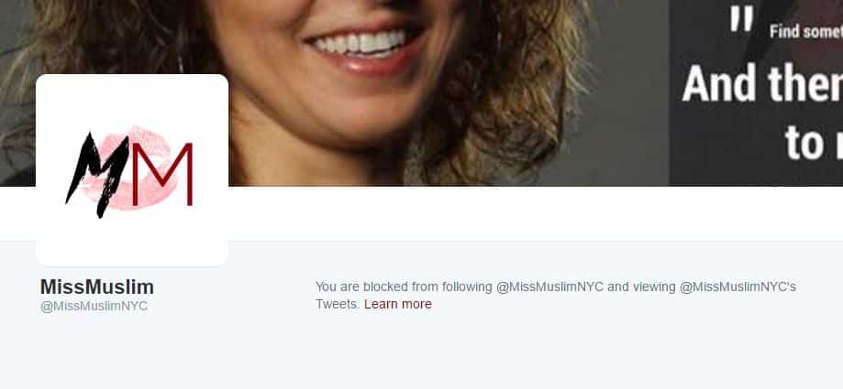Click the red M letter in avatar
Screen dimensions: 843x389
tap(162, 175)
